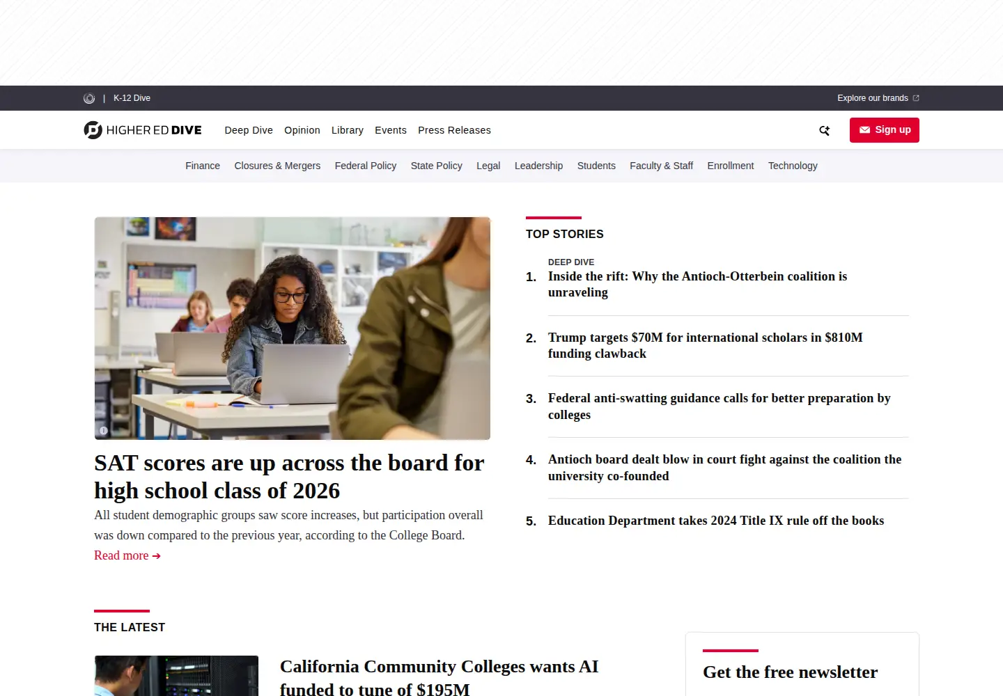Select the Faculty & Staff topic
The image size is (1003, 696).
[x=661, y=166]
